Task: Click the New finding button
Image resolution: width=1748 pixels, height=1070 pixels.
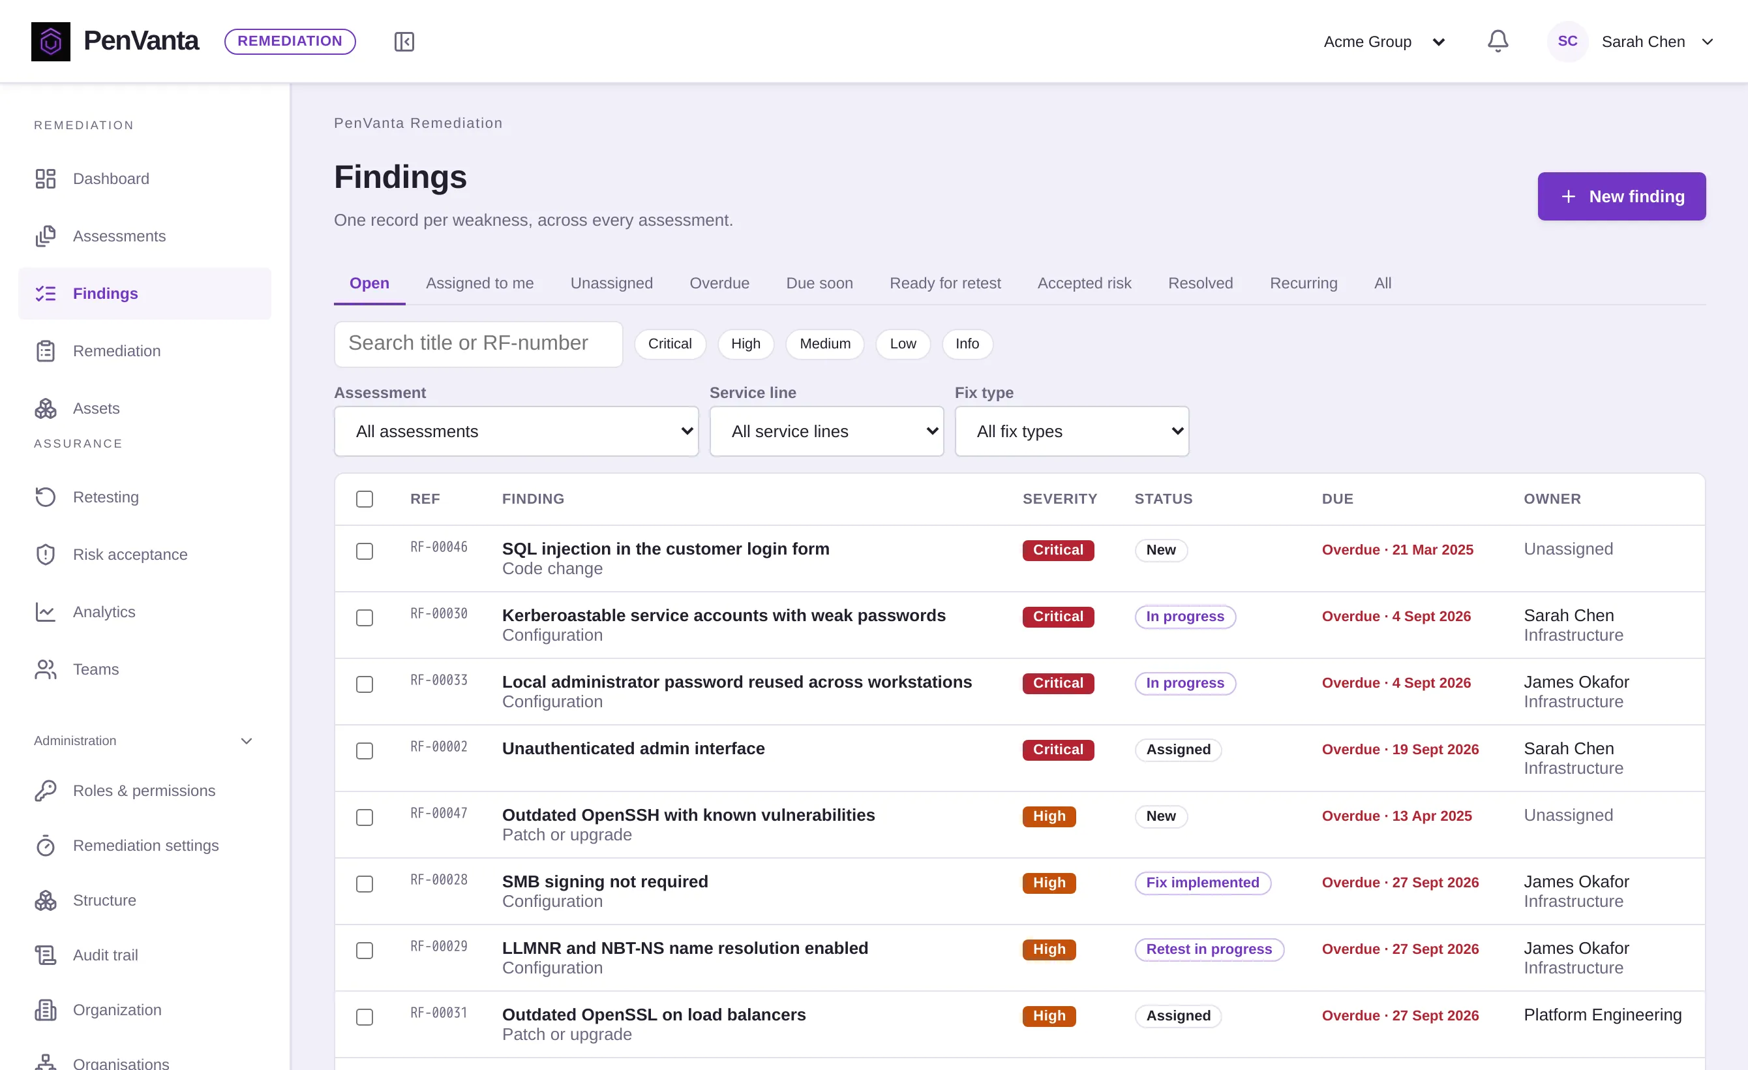Action: tap(1621, 196)
